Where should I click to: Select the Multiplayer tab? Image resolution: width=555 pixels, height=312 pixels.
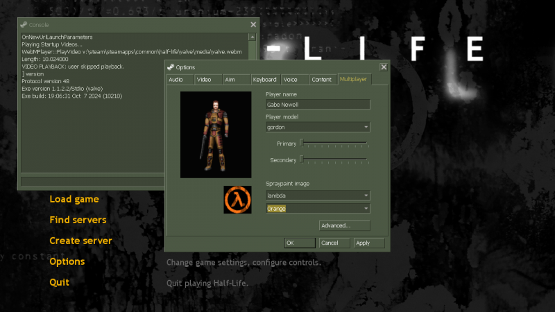[x=355, y=79]
